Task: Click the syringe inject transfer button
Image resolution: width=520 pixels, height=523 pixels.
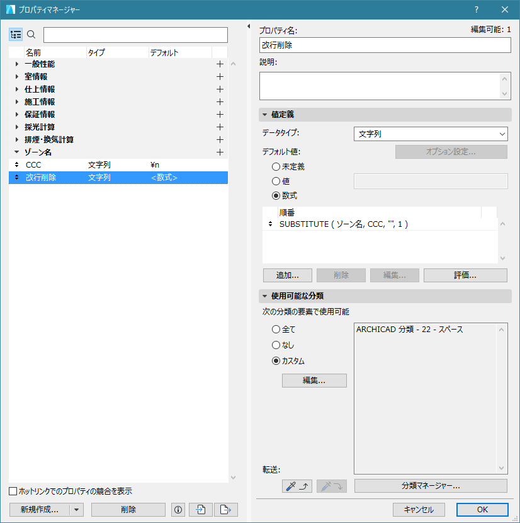Action: click(332, 486)
